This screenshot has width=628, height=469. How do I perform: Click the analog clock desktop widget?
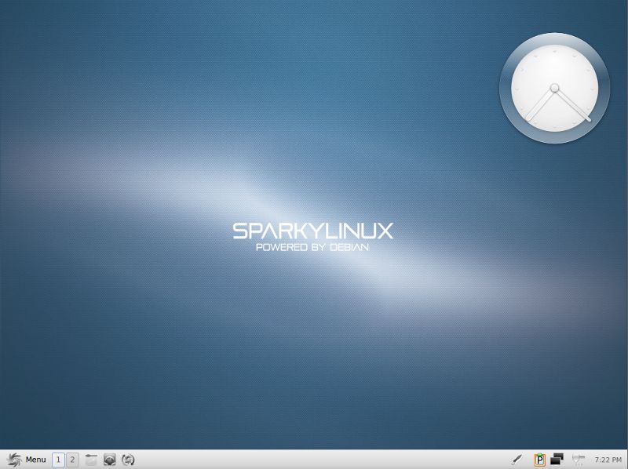click(555, 88)
